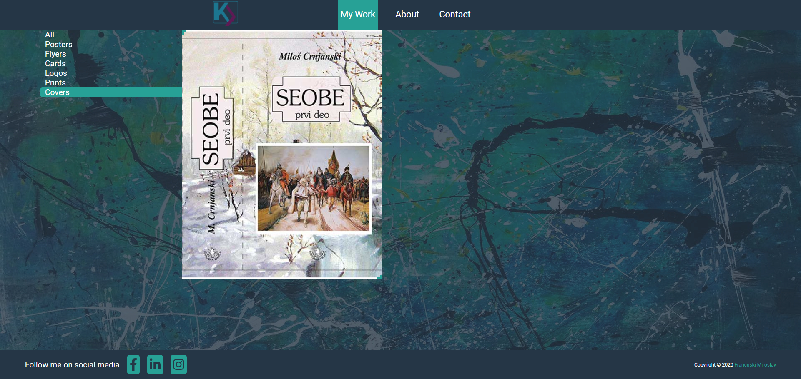Image resolution: width=801 pixels, height=379 pixels.
Task: Open the Facebook social media icon
Action: coord(133,365)
